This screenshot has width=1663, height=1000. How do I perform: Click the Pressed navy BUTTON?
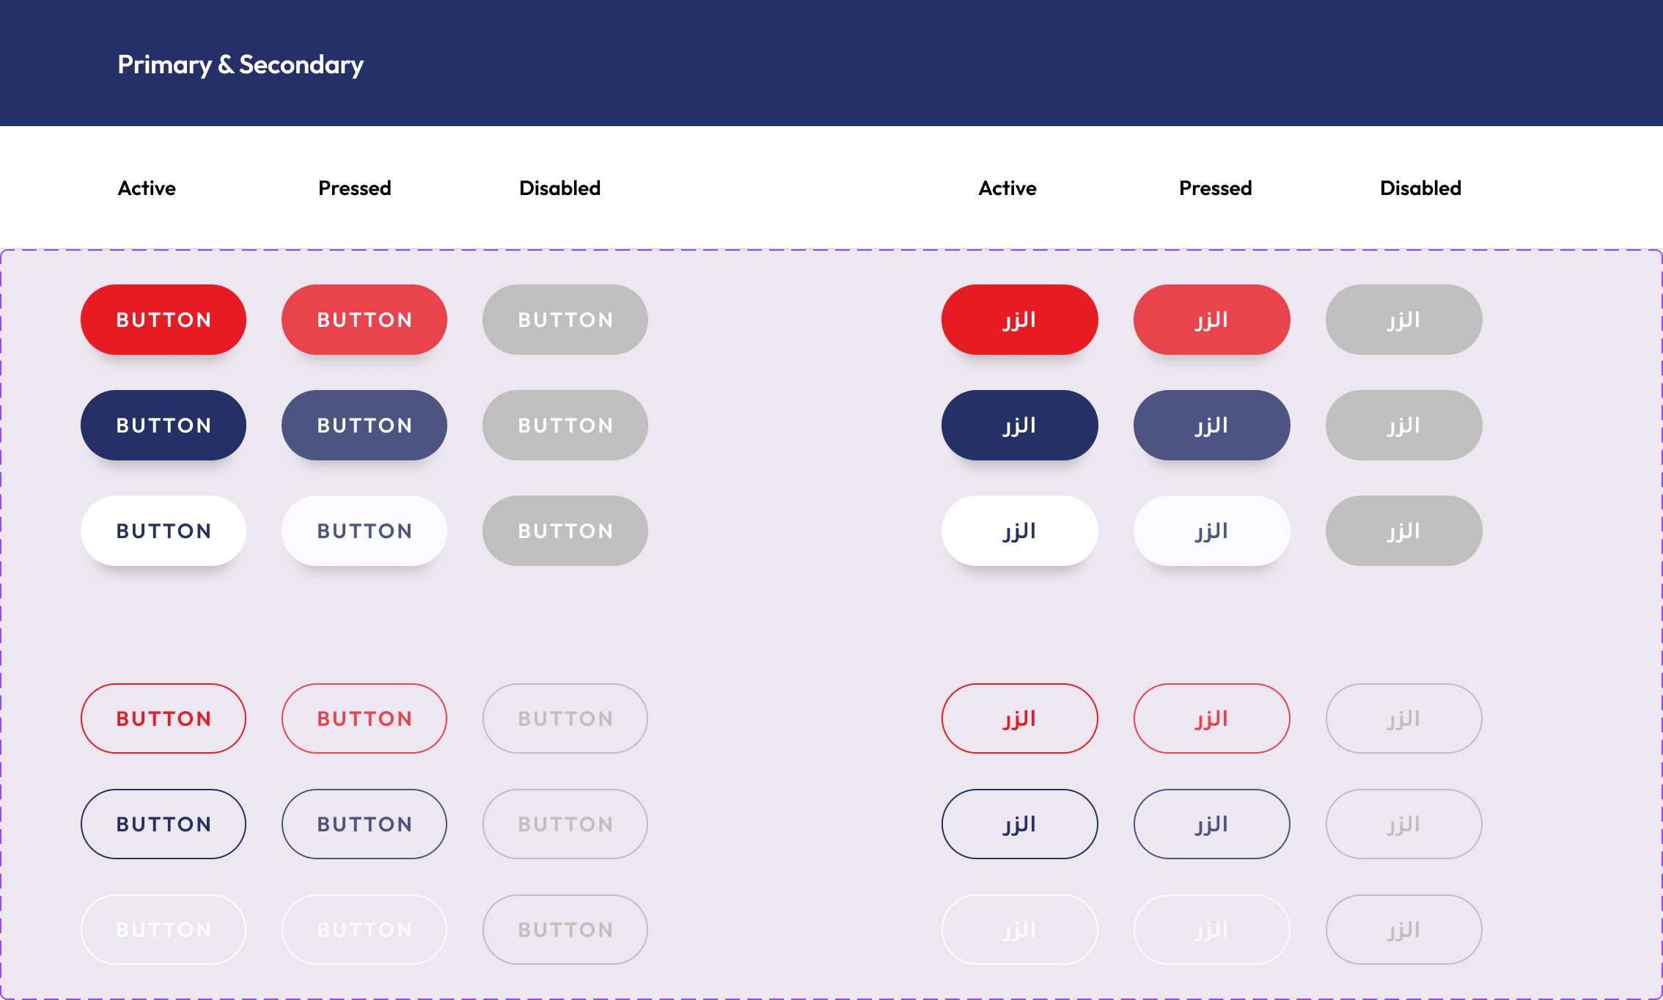[x=364, y=425]
